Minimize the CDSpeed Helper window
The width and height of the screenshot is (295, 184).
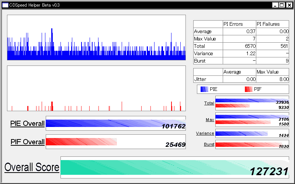275,5
